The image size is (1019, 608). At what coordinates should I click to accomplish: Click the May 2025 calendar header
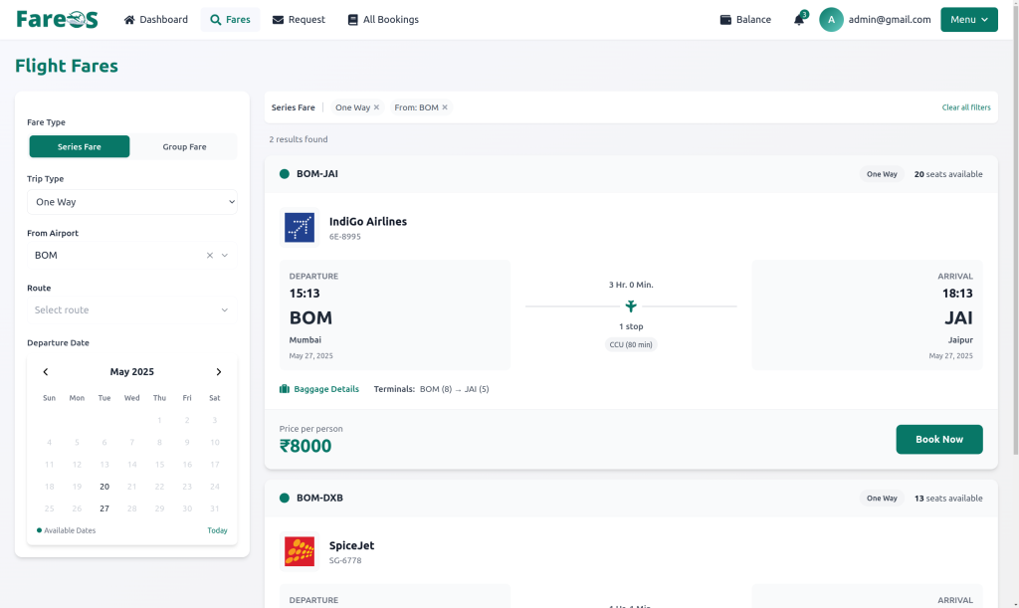[132, 371]
